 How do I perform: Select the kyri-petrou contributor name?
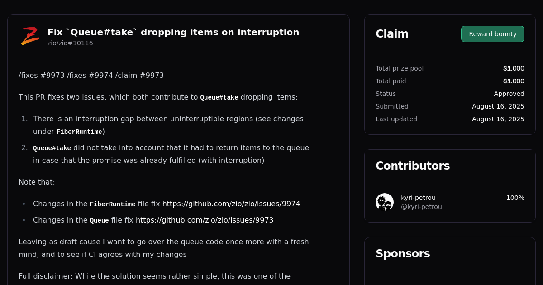(418, 198)
